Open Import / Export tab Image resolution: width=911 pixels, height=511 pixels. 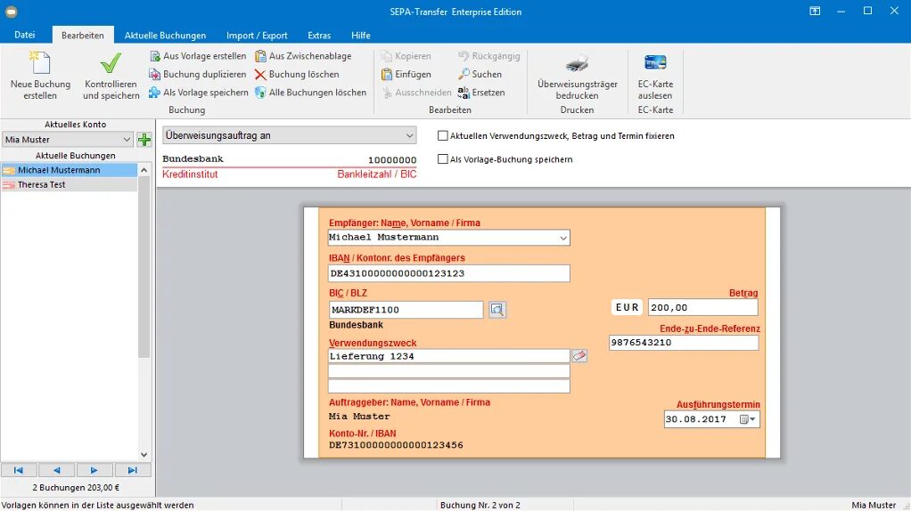(257, 35)
